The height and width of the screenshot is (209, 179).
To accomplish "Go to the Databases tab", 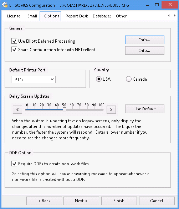I will 102,16.
